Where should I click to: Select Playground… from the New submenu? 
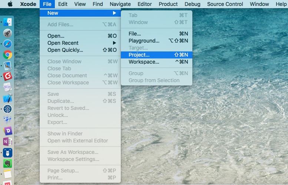pyautogui.click(x=156, y=41)
